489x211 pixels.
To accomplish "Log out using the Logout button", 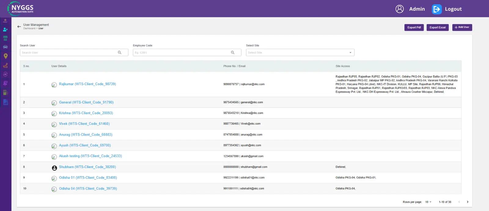I will [447, 9].
